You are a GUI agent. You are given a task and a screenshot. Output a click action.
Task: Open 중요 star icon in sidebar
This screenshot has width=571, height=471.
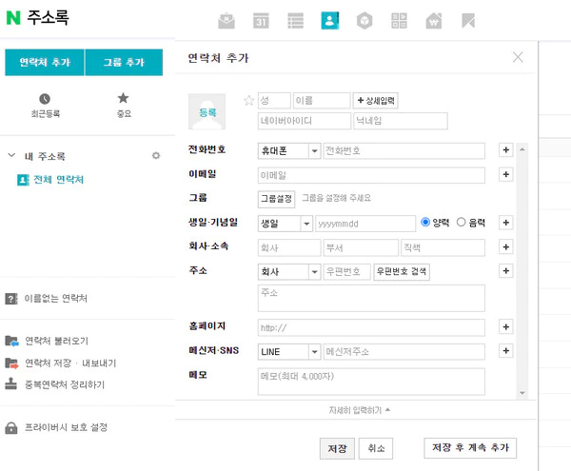[x=123, y=99]
